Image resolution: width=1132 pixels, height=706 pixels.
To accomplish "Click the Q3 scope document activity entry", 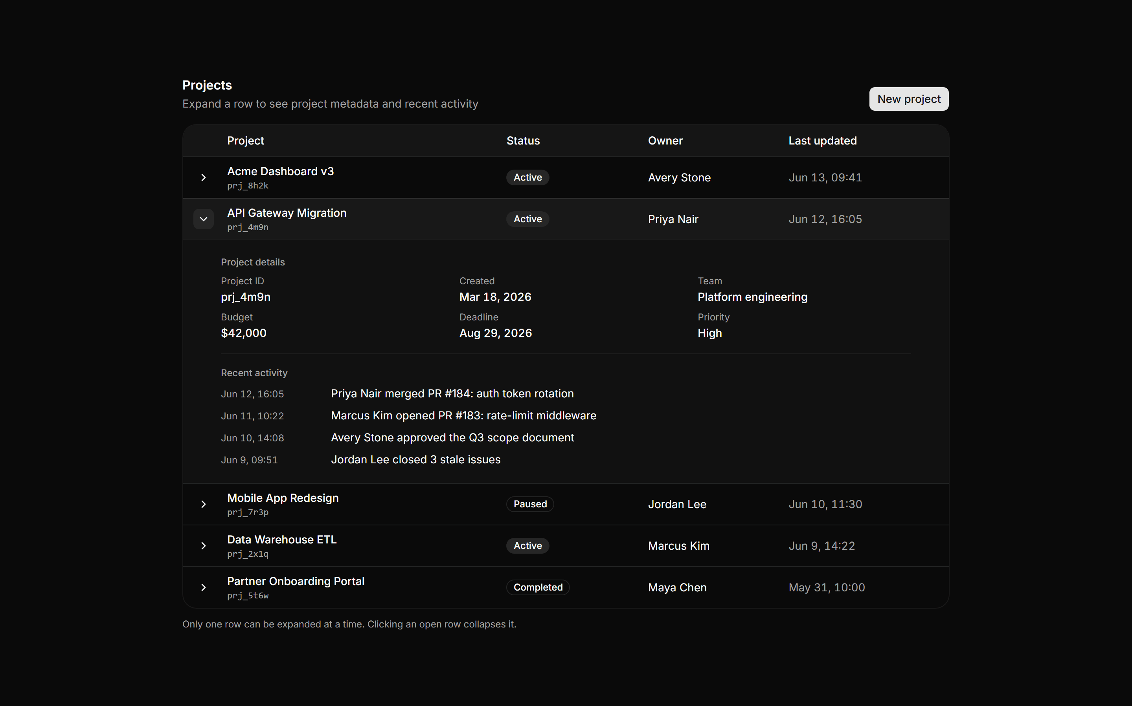I will 452,437.
